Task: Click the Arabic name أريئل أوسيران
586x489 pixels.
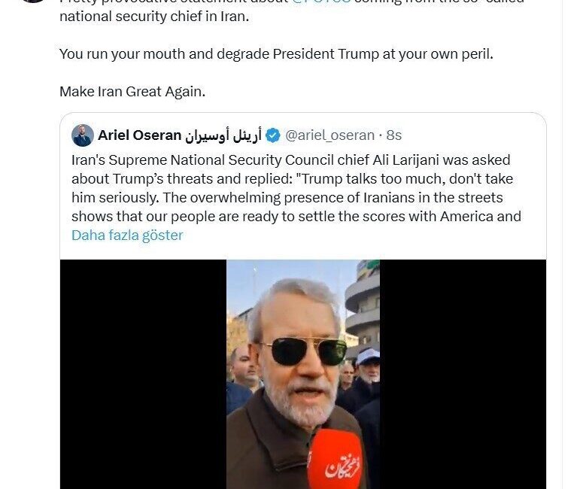Action: tap(223, 135)
